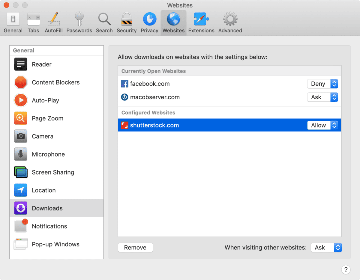Select Content Blockers in the sidebar
This screenshot has height=280, width=360.
[x=56, y=82]
